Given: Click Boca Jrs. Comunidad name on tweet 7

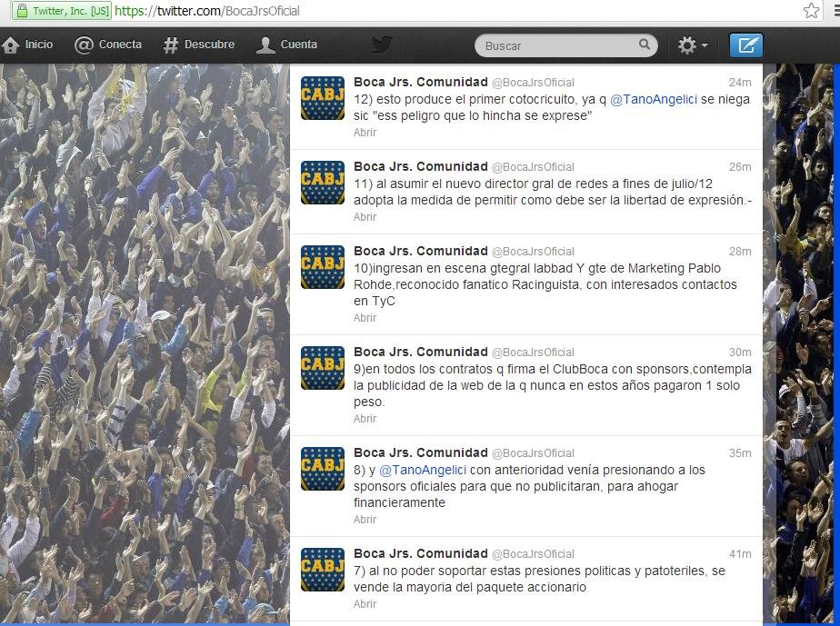Looking at the screenshot, I should click(x=421, y=553).
